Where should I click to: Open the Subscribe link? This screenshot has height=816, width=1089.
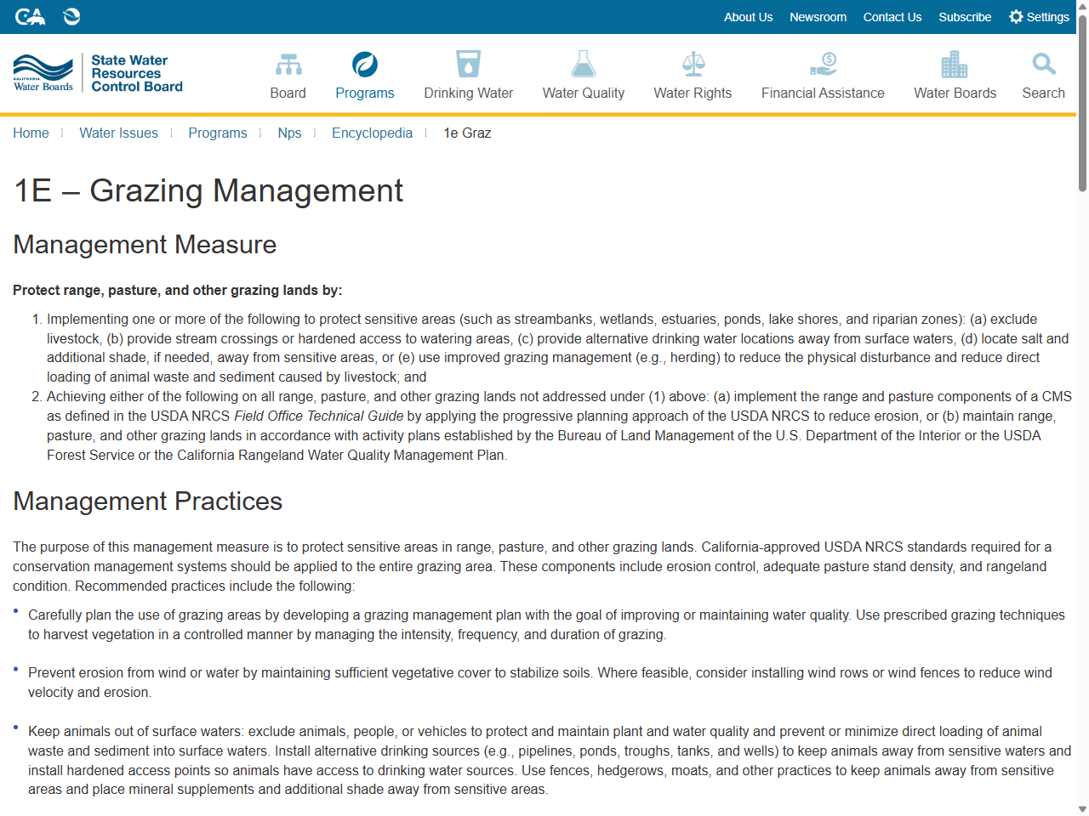(965, 17)
